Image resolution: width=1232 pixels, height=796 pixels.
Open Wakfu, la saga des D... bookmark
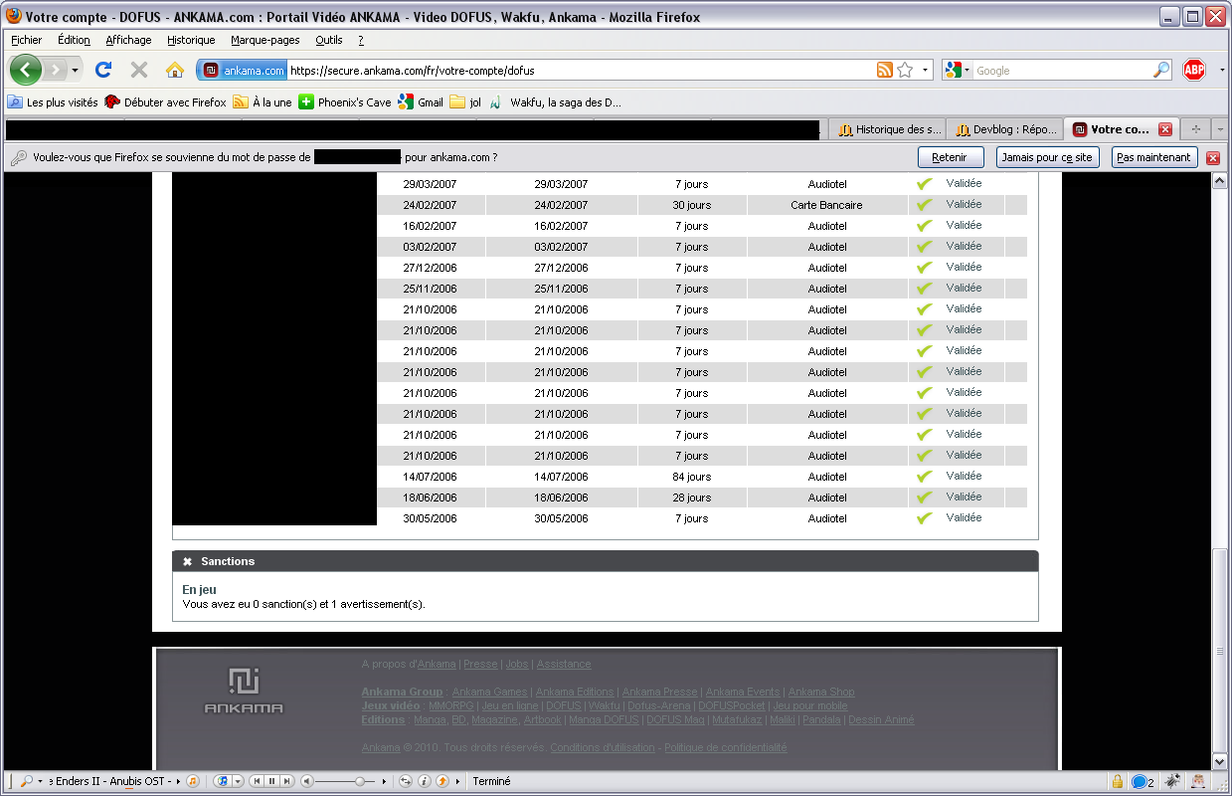click(x=555, y=101)
